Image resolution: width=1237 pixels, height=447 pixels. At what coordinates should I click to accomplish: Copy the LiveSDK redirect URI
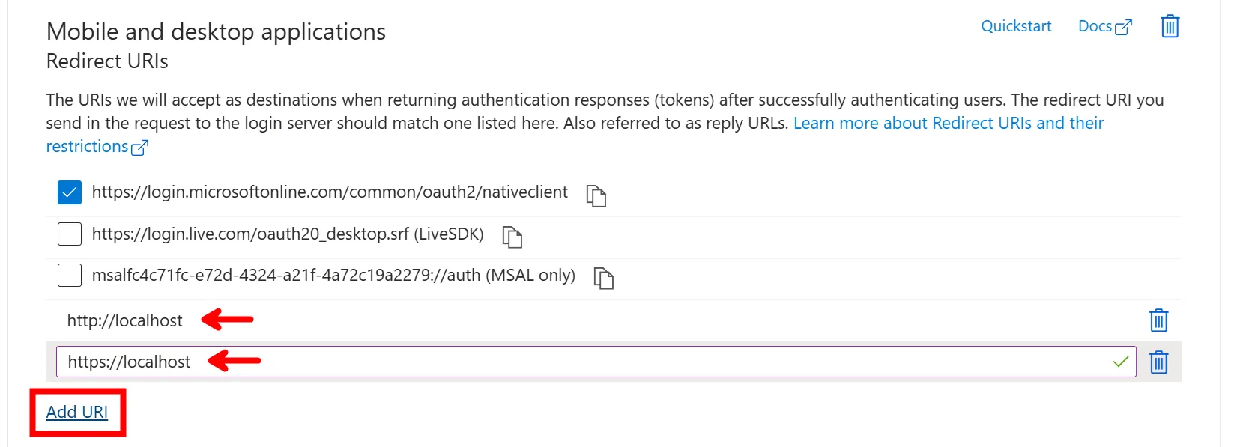click(x=513, y=237)
